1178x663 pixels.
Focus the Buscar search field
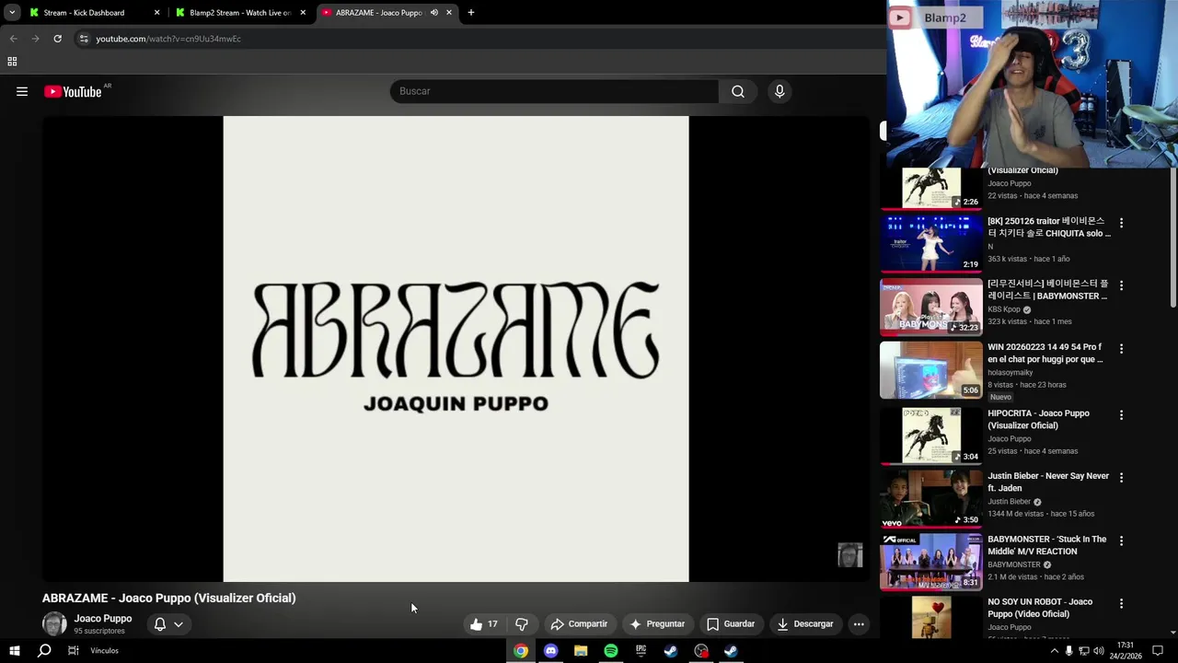click(x=554, y=91)
